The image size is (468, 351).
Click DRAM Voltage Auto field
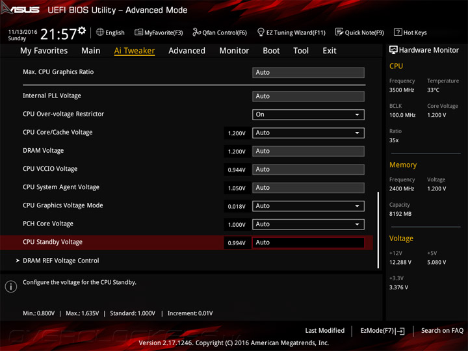[x=308, y=151]
